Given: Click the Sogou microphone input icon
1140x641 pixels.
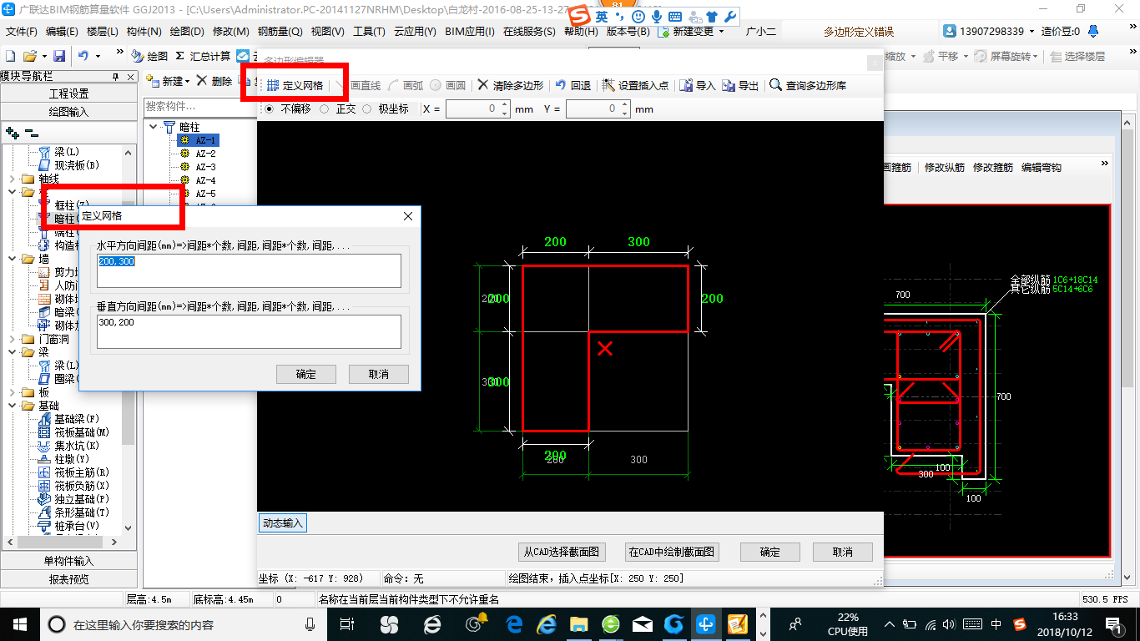Looking at the screenshot, I should point(656,17).
